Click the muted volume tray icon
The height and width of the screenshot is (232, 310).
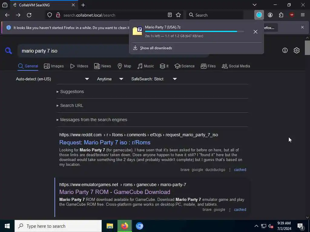[271, 226]
